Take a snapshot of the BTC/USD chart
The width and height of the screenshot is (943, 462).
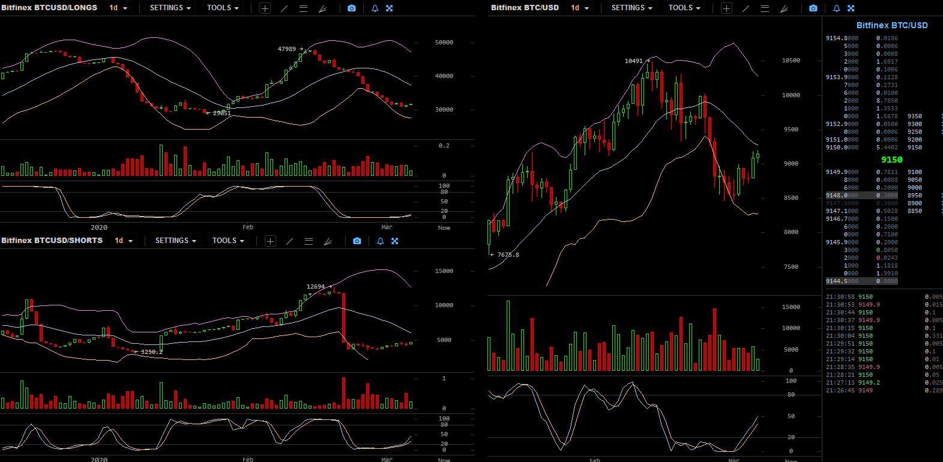click(813, 8)
